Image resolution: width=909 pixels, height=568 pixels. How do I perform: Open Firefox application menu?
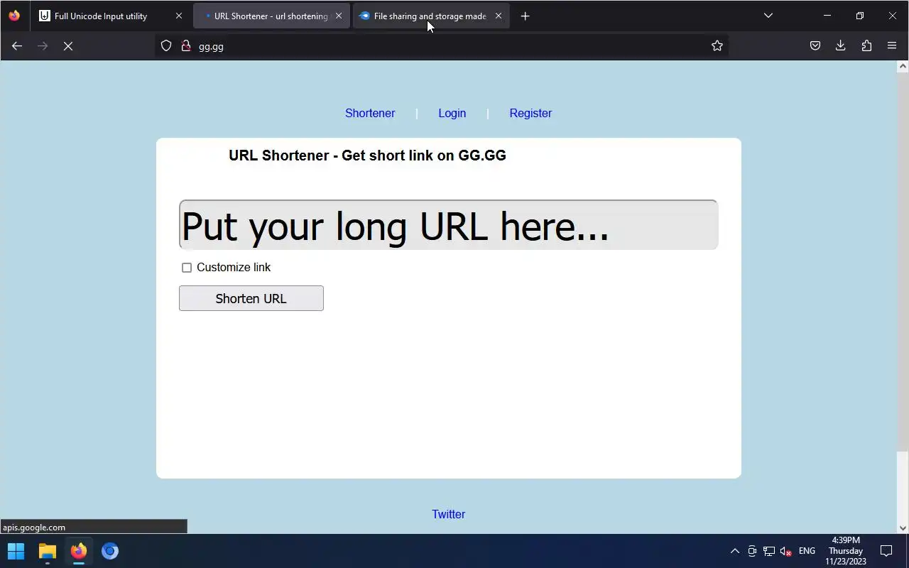click(892, 46)
